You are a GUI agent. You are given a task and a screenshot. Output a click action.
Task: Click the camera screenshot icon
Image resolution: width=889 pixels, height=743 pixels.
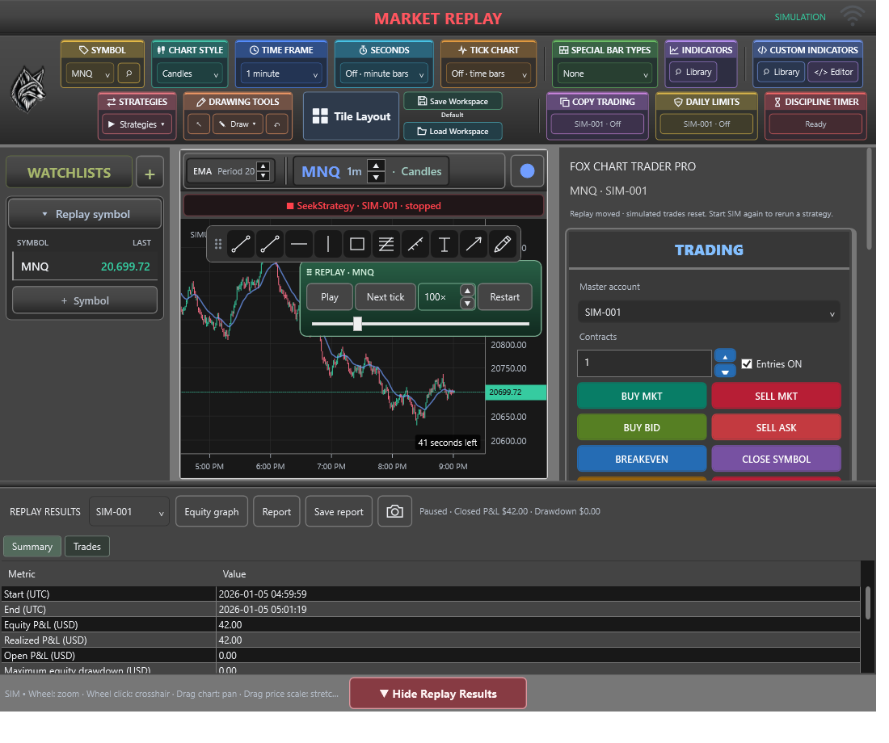tap(394, 512)
